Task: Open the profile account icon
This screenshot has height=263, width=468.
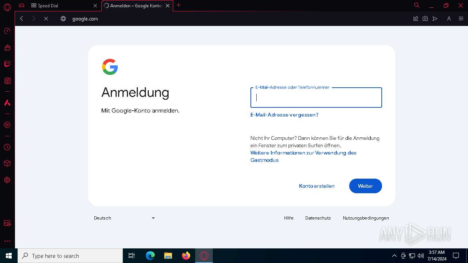Action: click(449, 19)
